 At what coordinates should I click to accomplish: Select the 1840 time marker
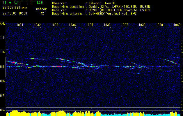[177, 25]
